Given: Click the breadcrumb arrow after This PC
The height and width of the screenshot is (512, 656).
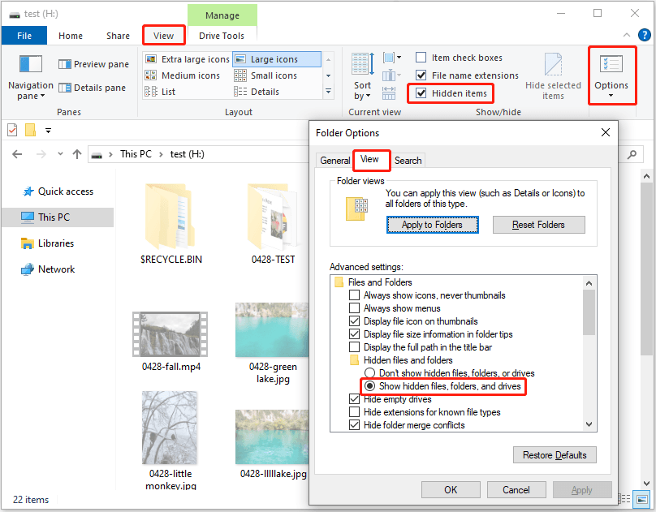Looking at the screenshot, I should point(161,155).
